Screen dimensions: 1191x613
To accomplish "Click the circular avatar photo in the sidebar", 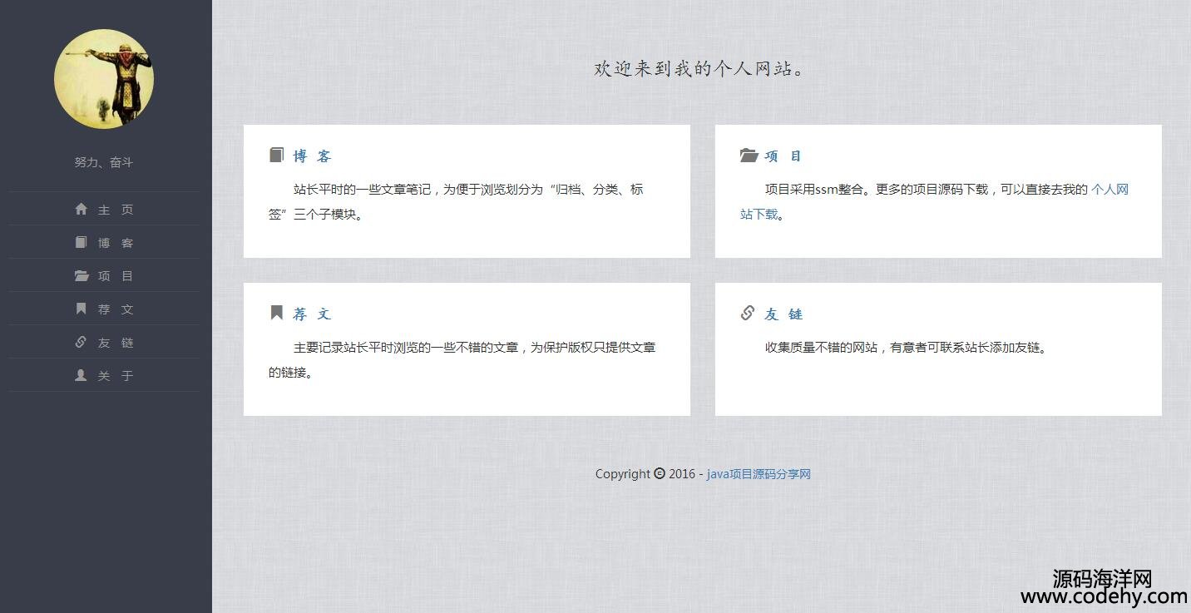I will (x=104, y=79).
